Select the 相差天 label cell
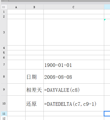Viewport: 110px width, 120px height. pos(34,89)
